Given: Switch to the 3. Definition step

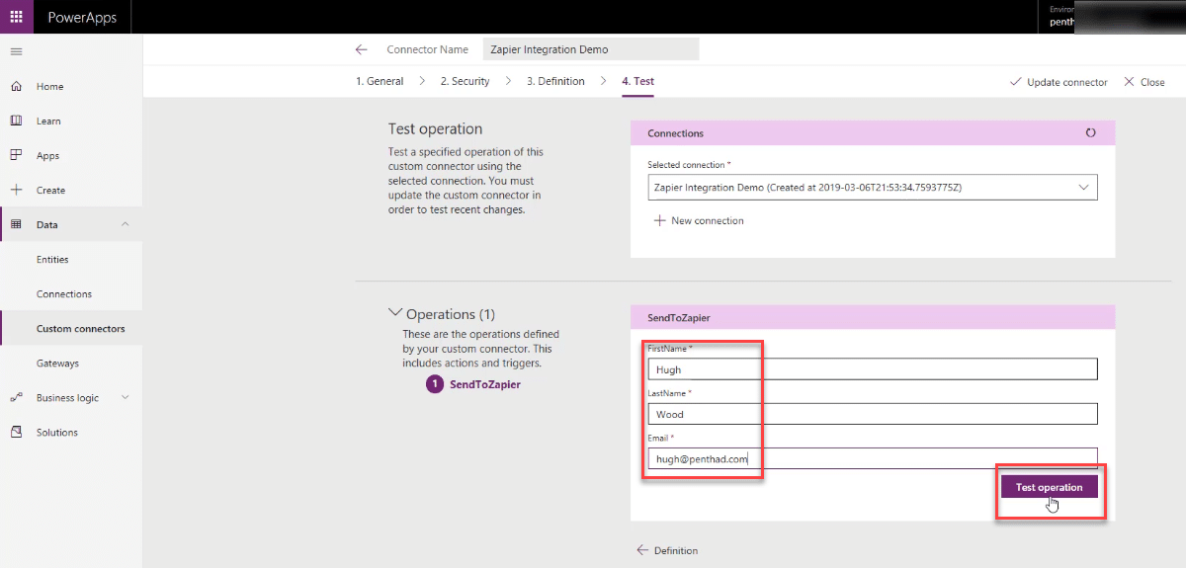Looking at the screenshot, I should 555,82.
